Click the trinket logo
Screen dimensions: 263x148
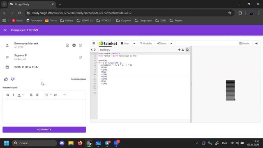point(108,44)
